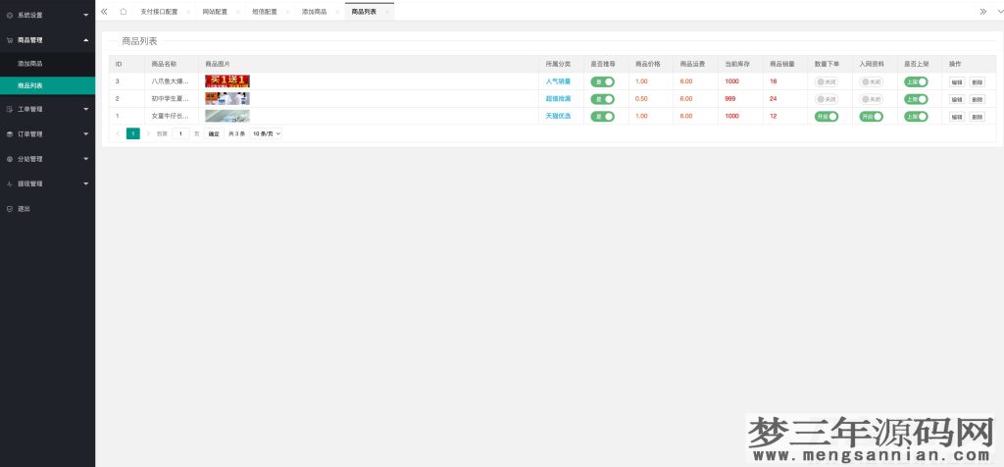Click the 退出 logout icon
This screenshot has height=467, width=1004.
coord(10,209)
